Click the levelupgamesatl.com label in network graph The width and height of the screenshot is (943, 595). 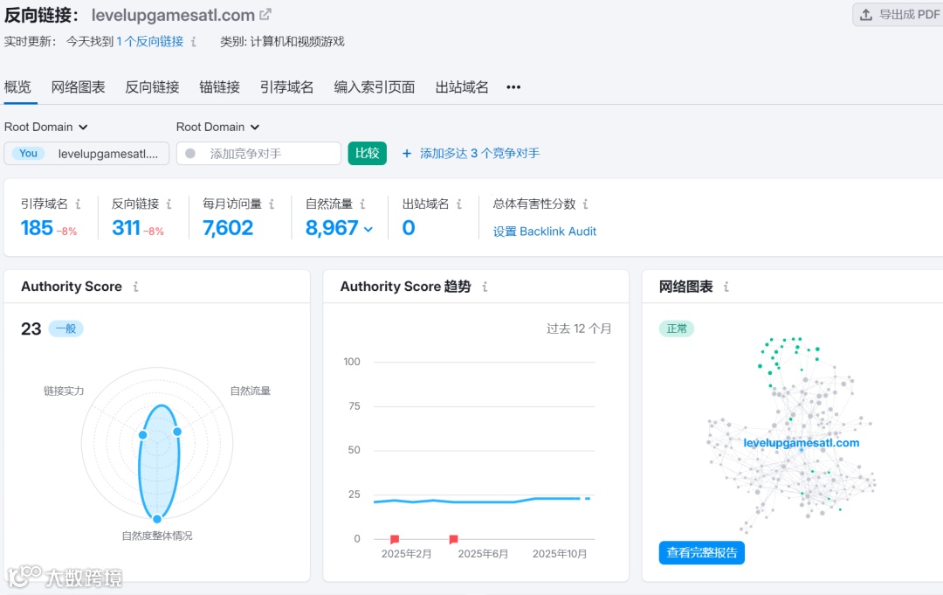801,443
